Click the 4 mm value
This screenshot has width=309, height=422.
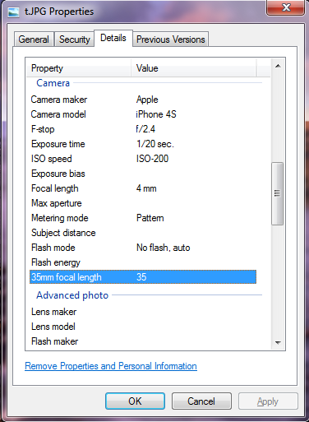(x=146, y=188)
